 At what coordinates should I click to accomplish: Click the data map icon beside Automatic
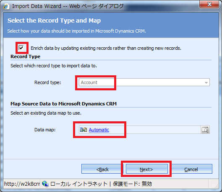(84, 130)
